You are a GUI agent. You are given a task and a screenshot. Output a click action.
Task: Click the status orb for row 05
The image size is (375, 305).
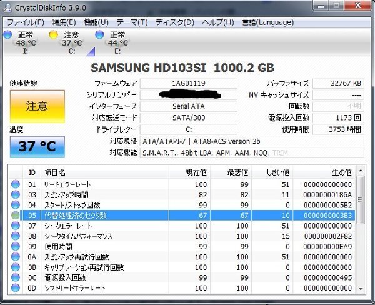pos(16,215)
